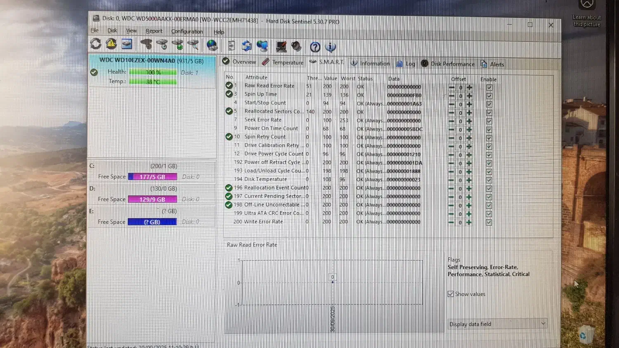Switch to the Disk Performance tab
Screen dimensions: 619x348
point(448,64)
